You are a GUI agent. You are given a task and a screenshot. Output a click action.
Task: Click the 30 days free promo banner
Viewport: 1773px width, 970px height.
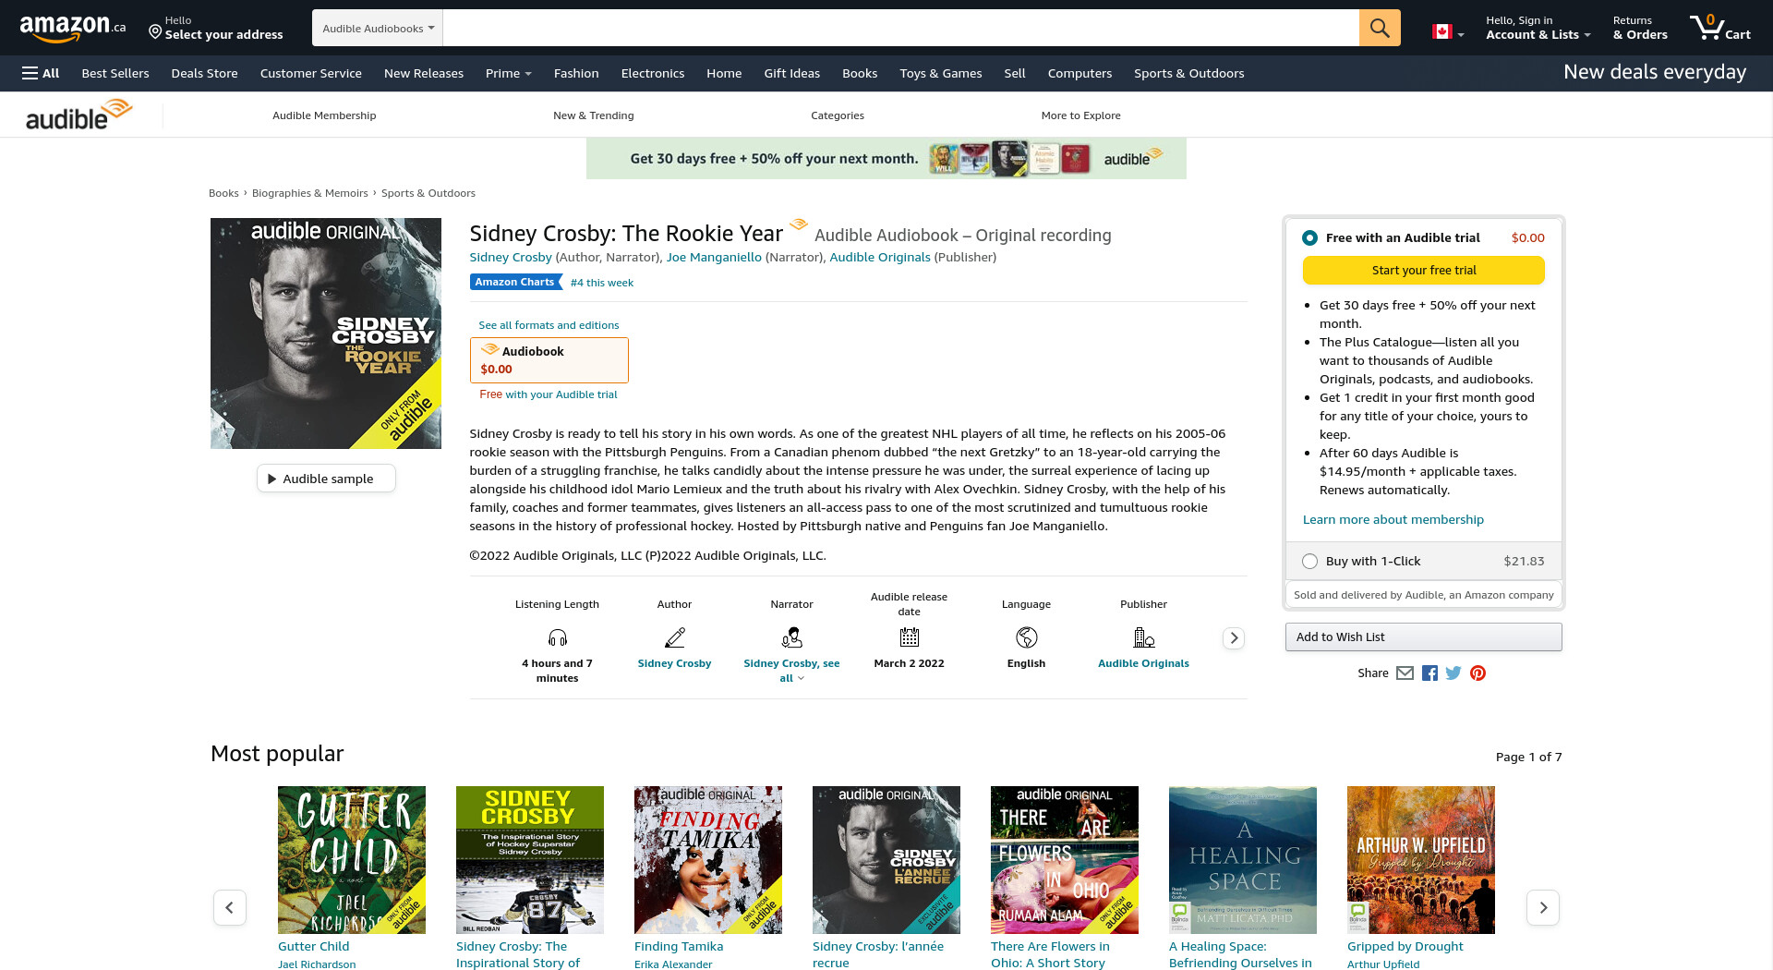pos(886,159)
